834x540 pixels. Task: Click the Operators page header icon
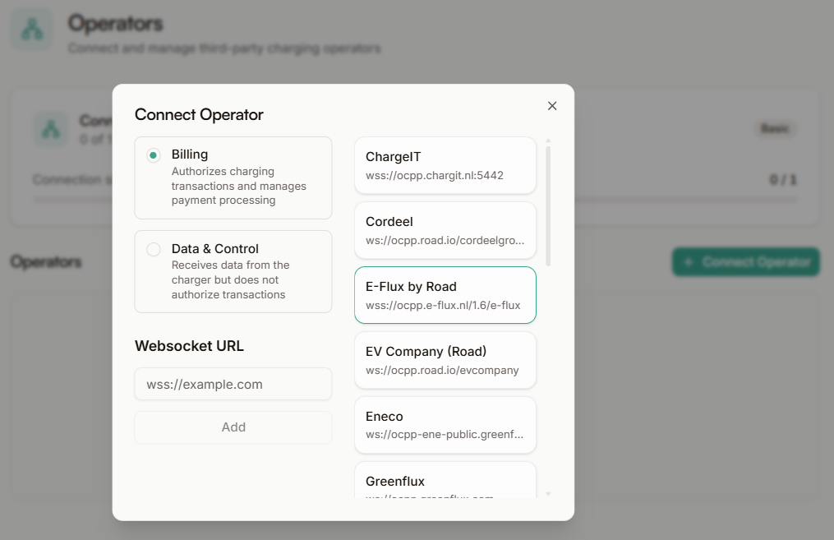coord(30,29)
